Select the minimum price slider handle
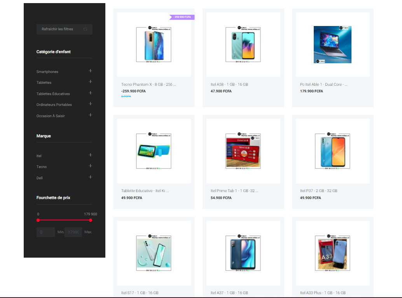This screenshot has height=298, width=402. click(x=38, y=220)
